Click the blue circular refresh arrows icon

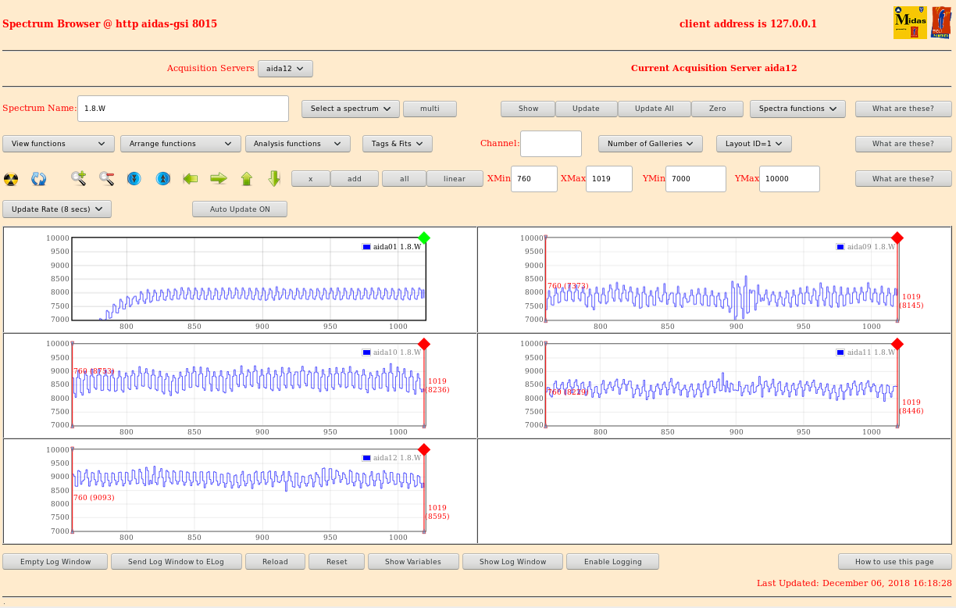point(38,179)
